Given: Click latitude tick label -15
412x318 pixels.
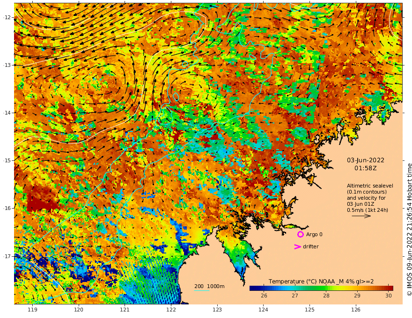Looking at the screenshot, I should (x=7, y=160).
